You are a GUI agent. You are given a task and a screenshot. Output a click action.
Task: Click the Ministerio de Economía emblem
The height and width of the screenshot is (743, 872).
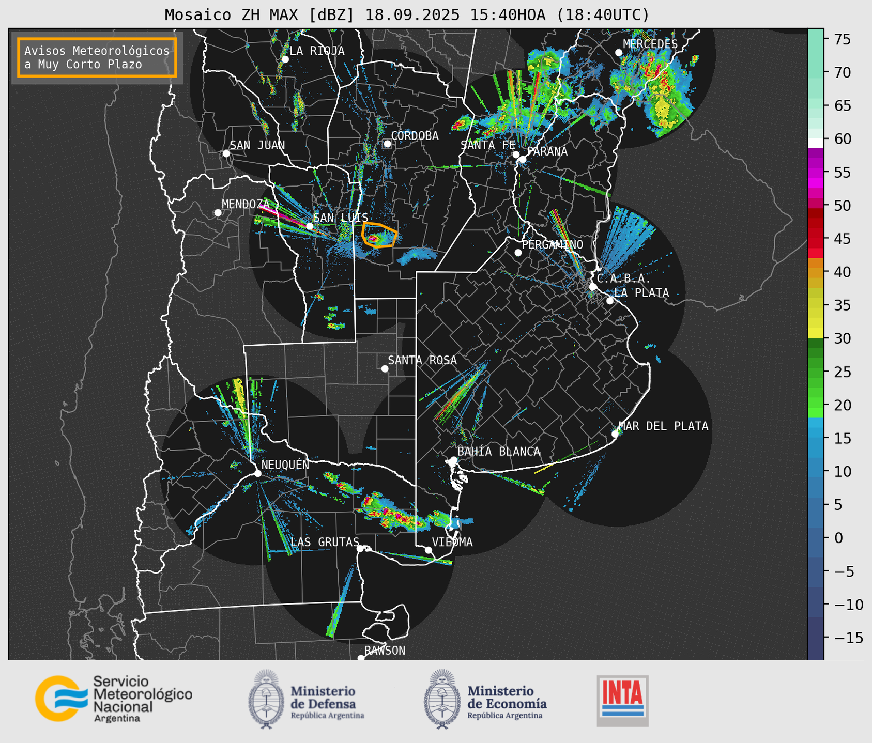coord(442,699)
